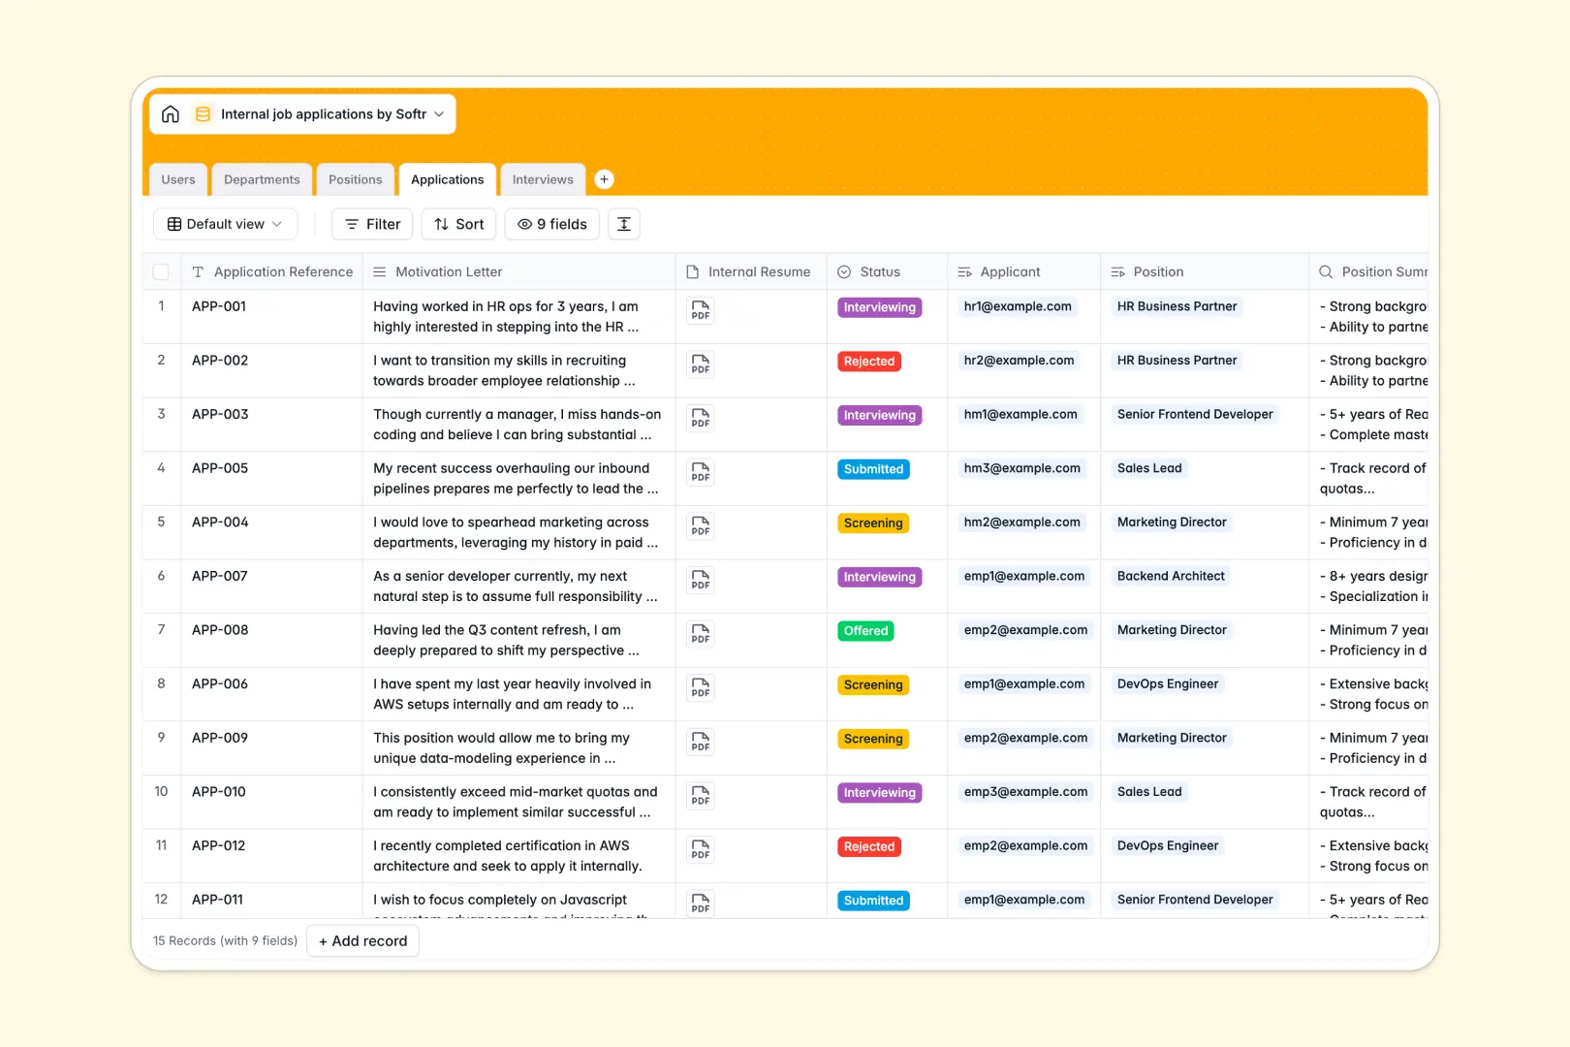Open the filter funnel icon in the toolbar
Viewport: 1570px width, 1047px height.
pyautogui.click(x=351, y=224)
